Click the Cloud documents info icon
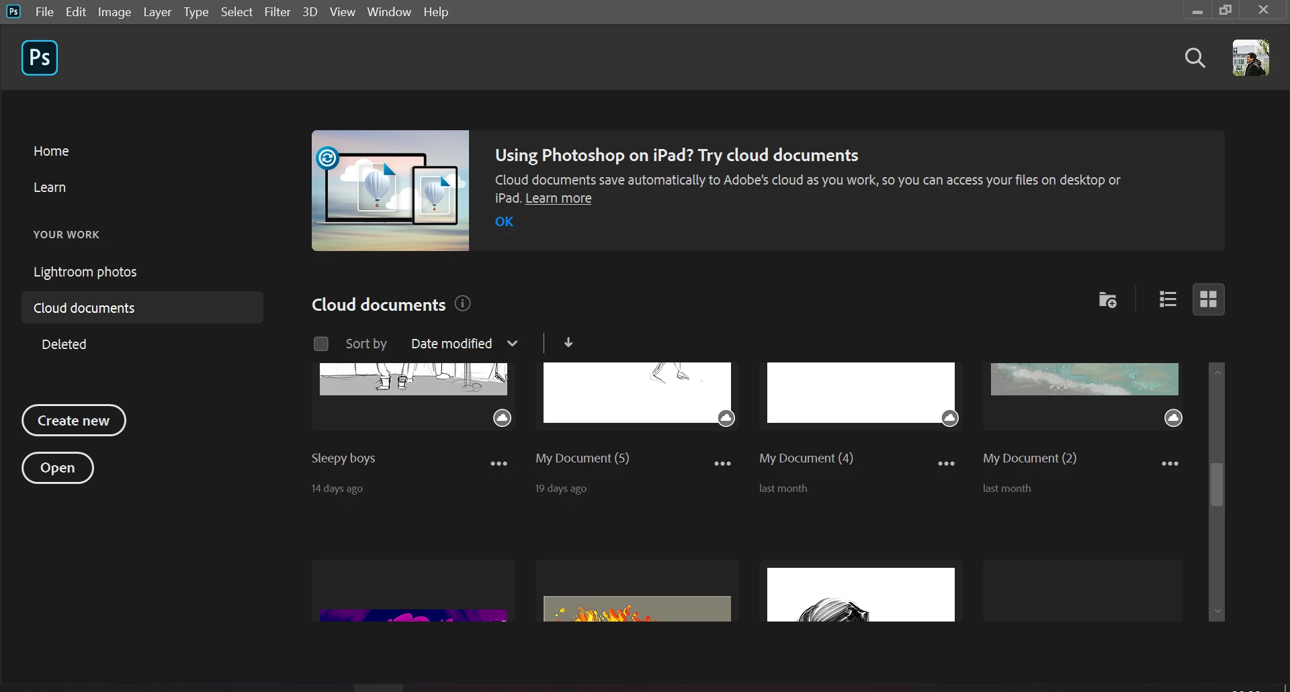This screenshot has height=692, width=1290. tap(462, 303)
